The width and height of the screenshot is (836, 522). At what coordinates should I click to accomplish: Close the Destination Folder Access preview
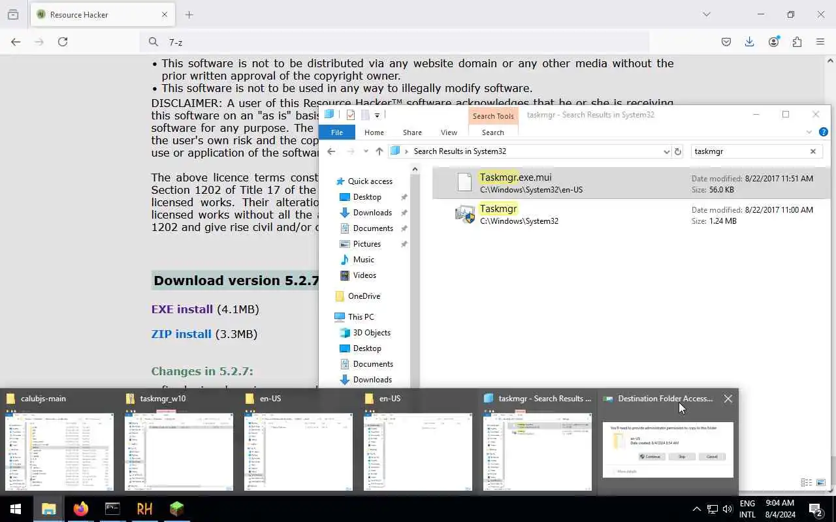728,399
